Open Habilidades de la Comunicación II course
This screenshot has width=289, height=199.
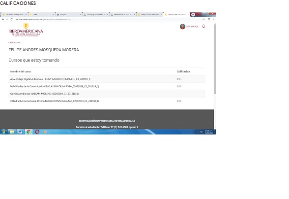click(55, 86)
